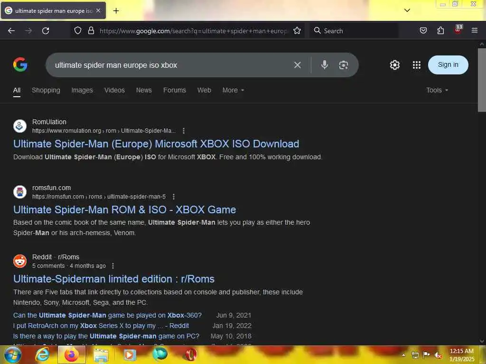This screenshot has width=486, height=364.
Task: Close the ultimate spider man tab
Action: (x=98, y=11)
